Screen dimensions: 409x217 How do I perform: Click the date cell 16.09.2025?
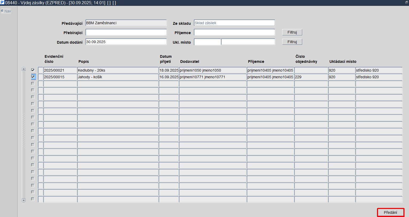(x=169, y=77)
